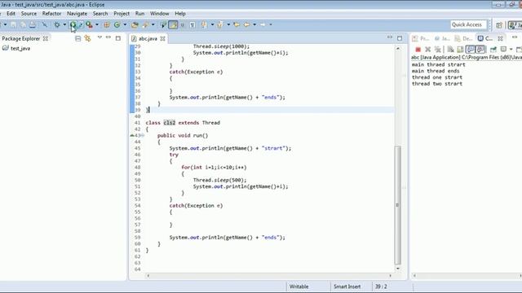Maximize the editor area

click(400, 38)
